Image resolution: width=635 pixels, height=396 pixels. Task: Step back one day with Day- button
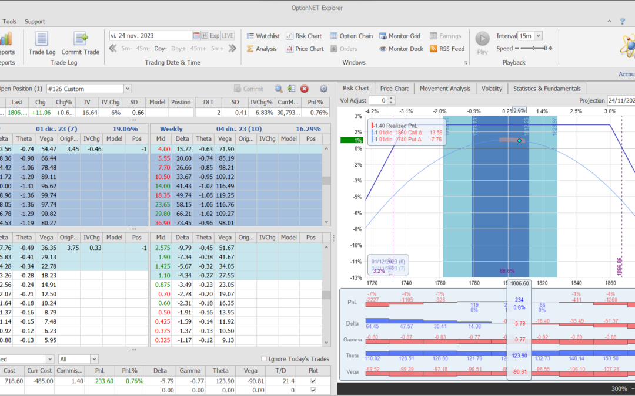(x=161, y=49)
